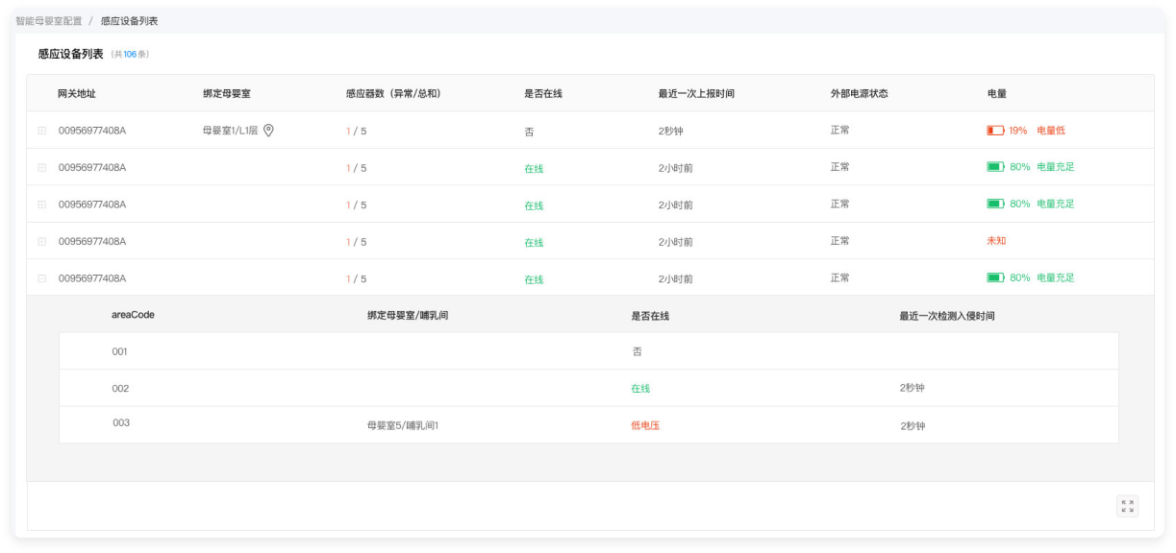This screenshot has height=553, width=1176.
Task: Expand the gateway row with 未知 battery status
Action: point(41,241)
